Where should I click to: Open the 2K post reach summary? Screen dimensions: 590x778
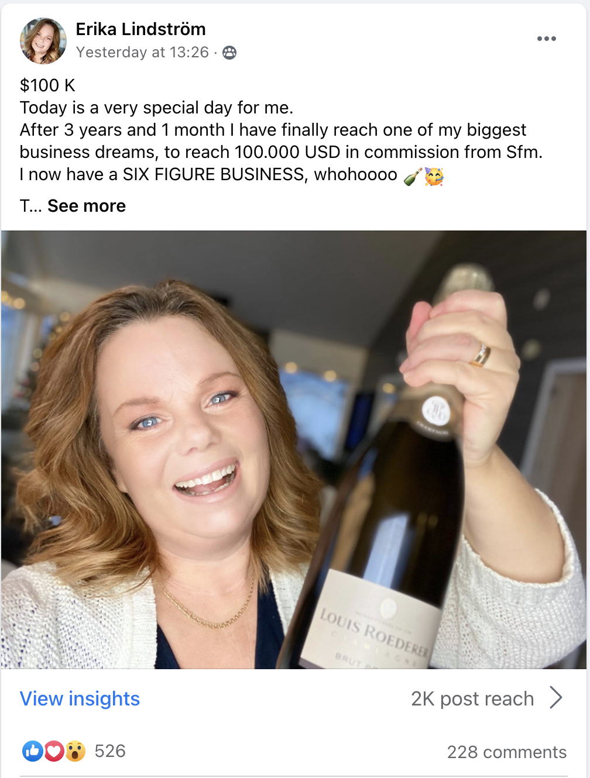point(472,698)
